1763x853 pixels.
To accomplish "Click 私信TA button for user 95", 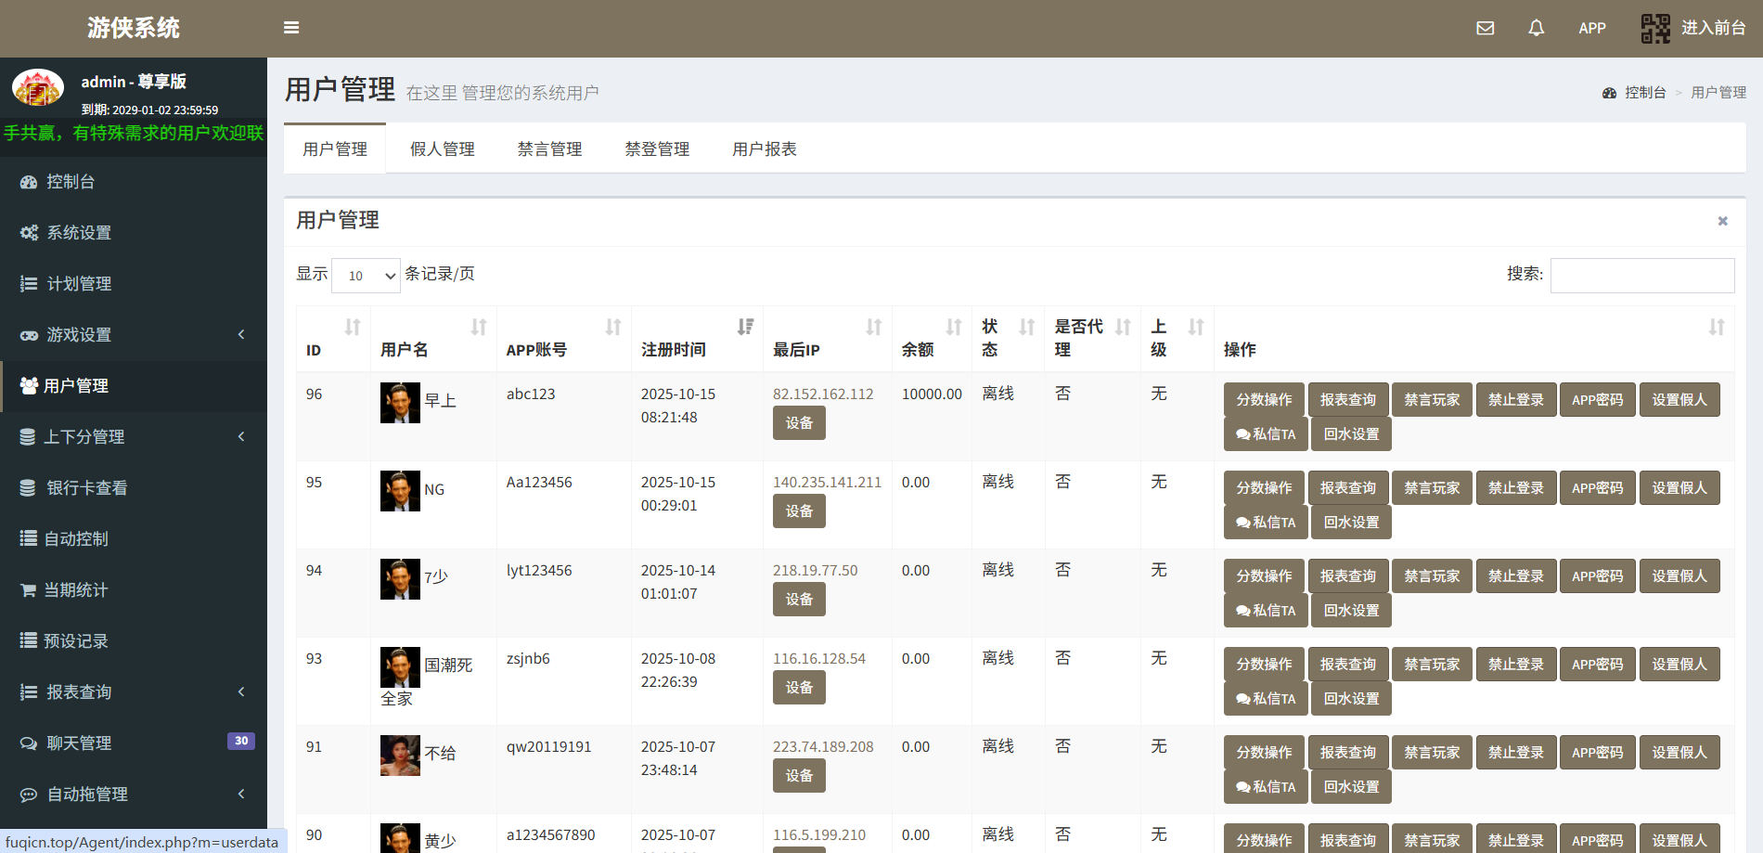I will pos(1265,523).
